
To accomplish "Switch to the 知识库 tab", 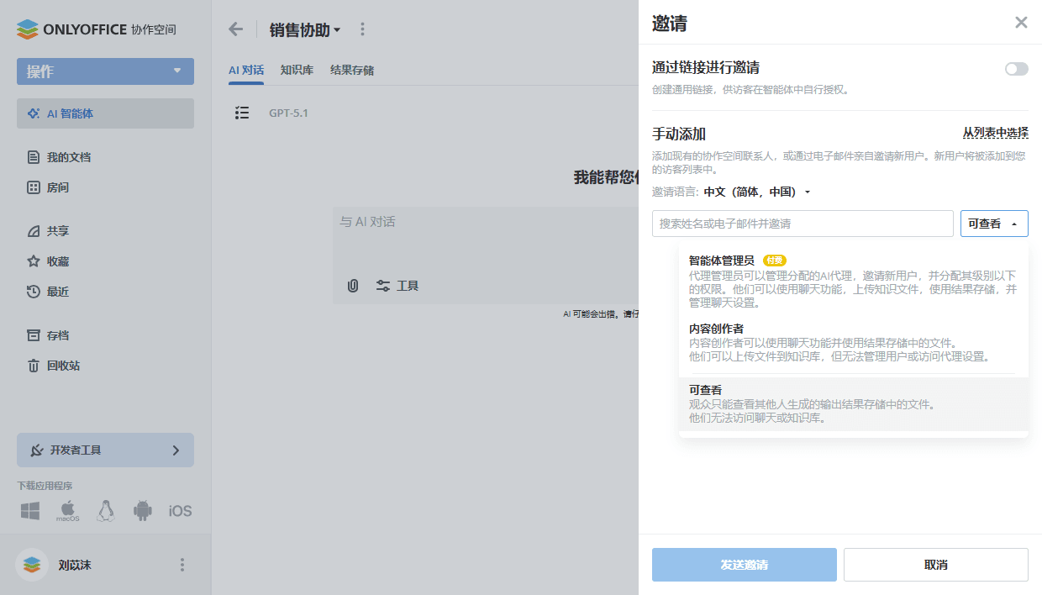I will coord(296,70).
